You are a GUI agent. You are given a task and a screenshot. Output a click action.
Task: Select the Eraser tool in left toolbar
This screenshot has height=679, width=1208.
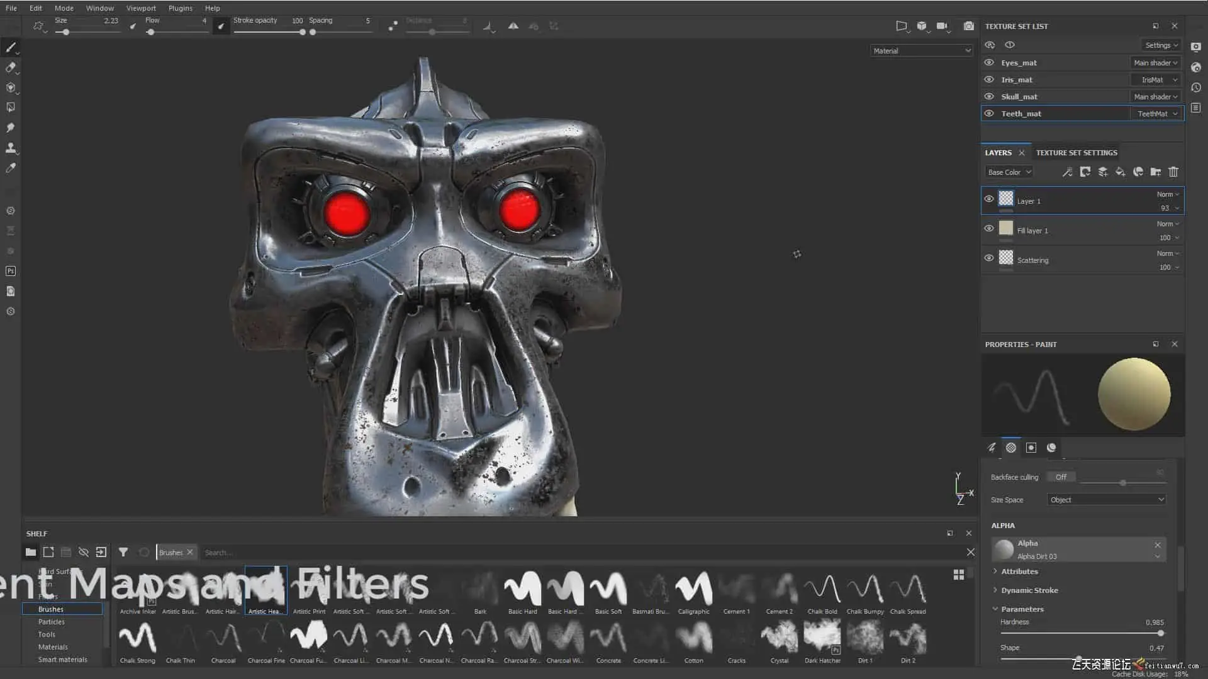click(x=11, y=67)
